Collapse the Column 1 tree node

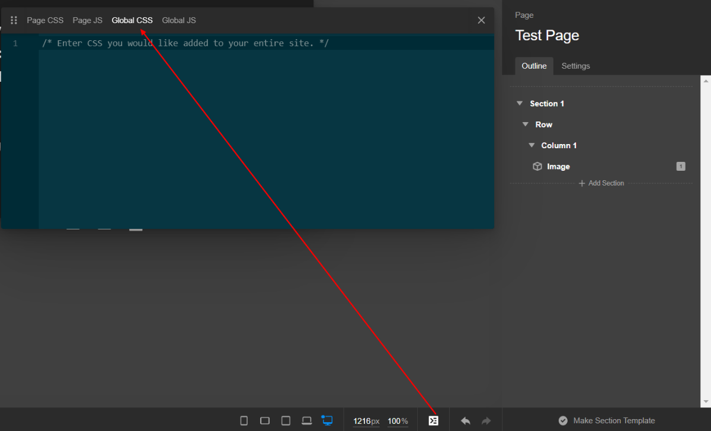pos(531,145)
